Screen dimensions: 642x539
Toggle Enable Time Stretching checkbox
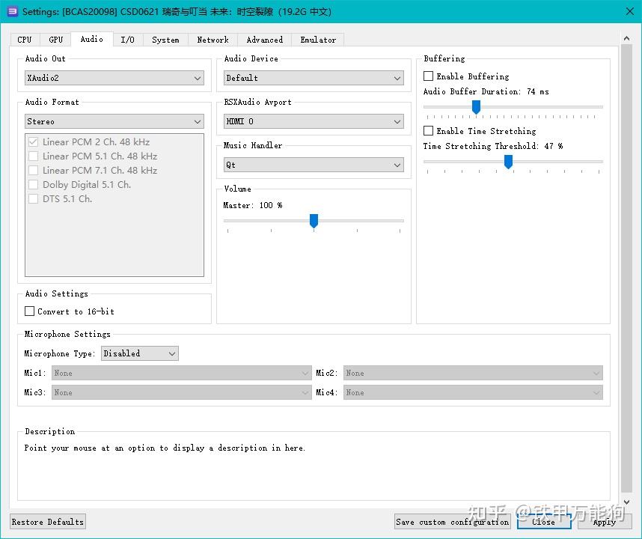point(429,131)
